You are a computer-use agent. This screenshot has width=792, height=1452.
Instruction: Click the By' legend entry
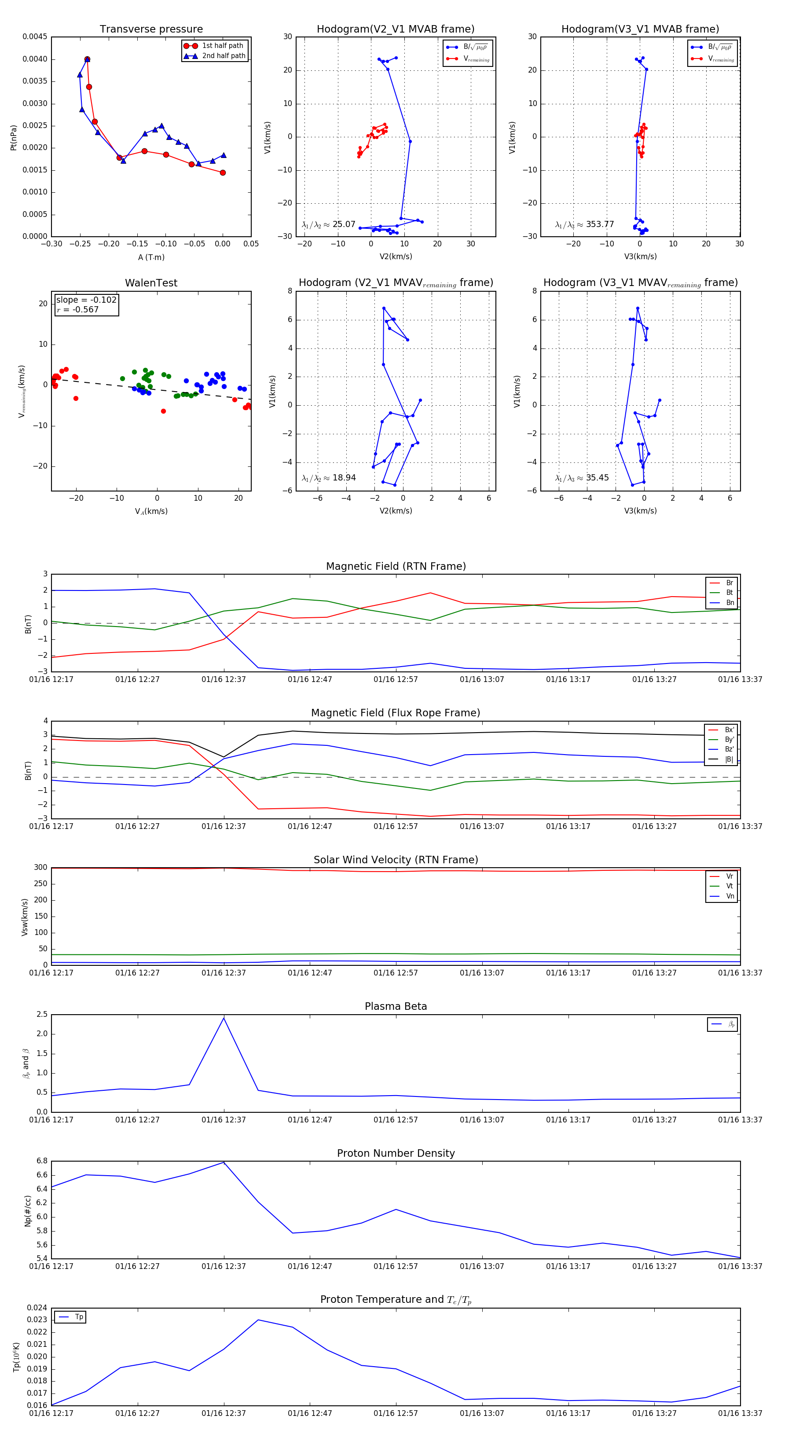[x=722, y=740]
